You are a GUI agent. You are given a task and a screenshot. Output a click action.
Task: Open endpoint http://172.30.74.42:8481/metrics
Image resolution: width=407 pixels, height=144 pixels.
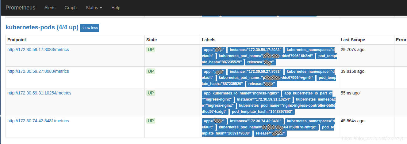click(x=38, y=121)
